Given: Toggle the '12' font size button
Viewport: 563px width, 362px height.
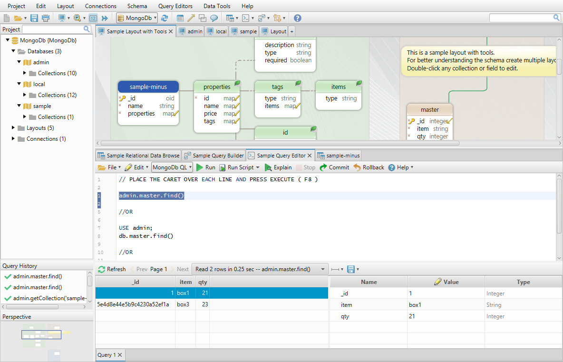Looking at the screenshot, I should (x=93, y=18).
